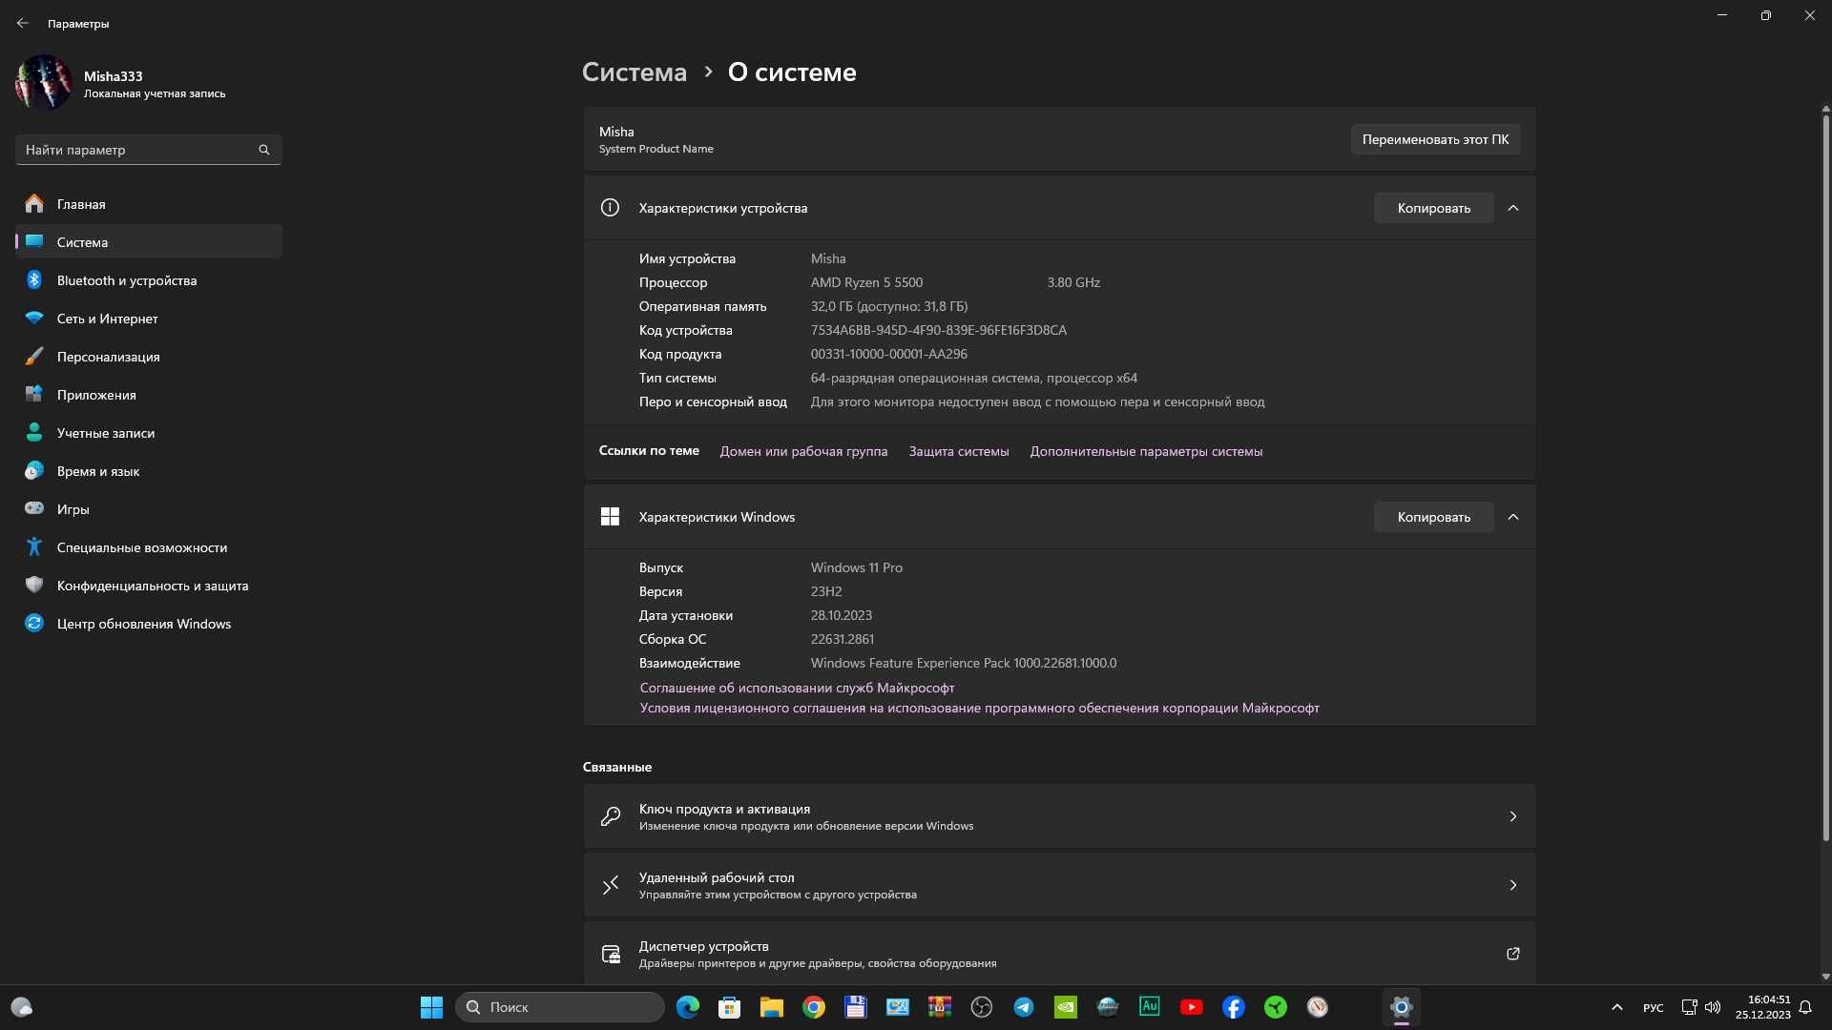Open Центр обновления Windows

click(x=148, y=624)
